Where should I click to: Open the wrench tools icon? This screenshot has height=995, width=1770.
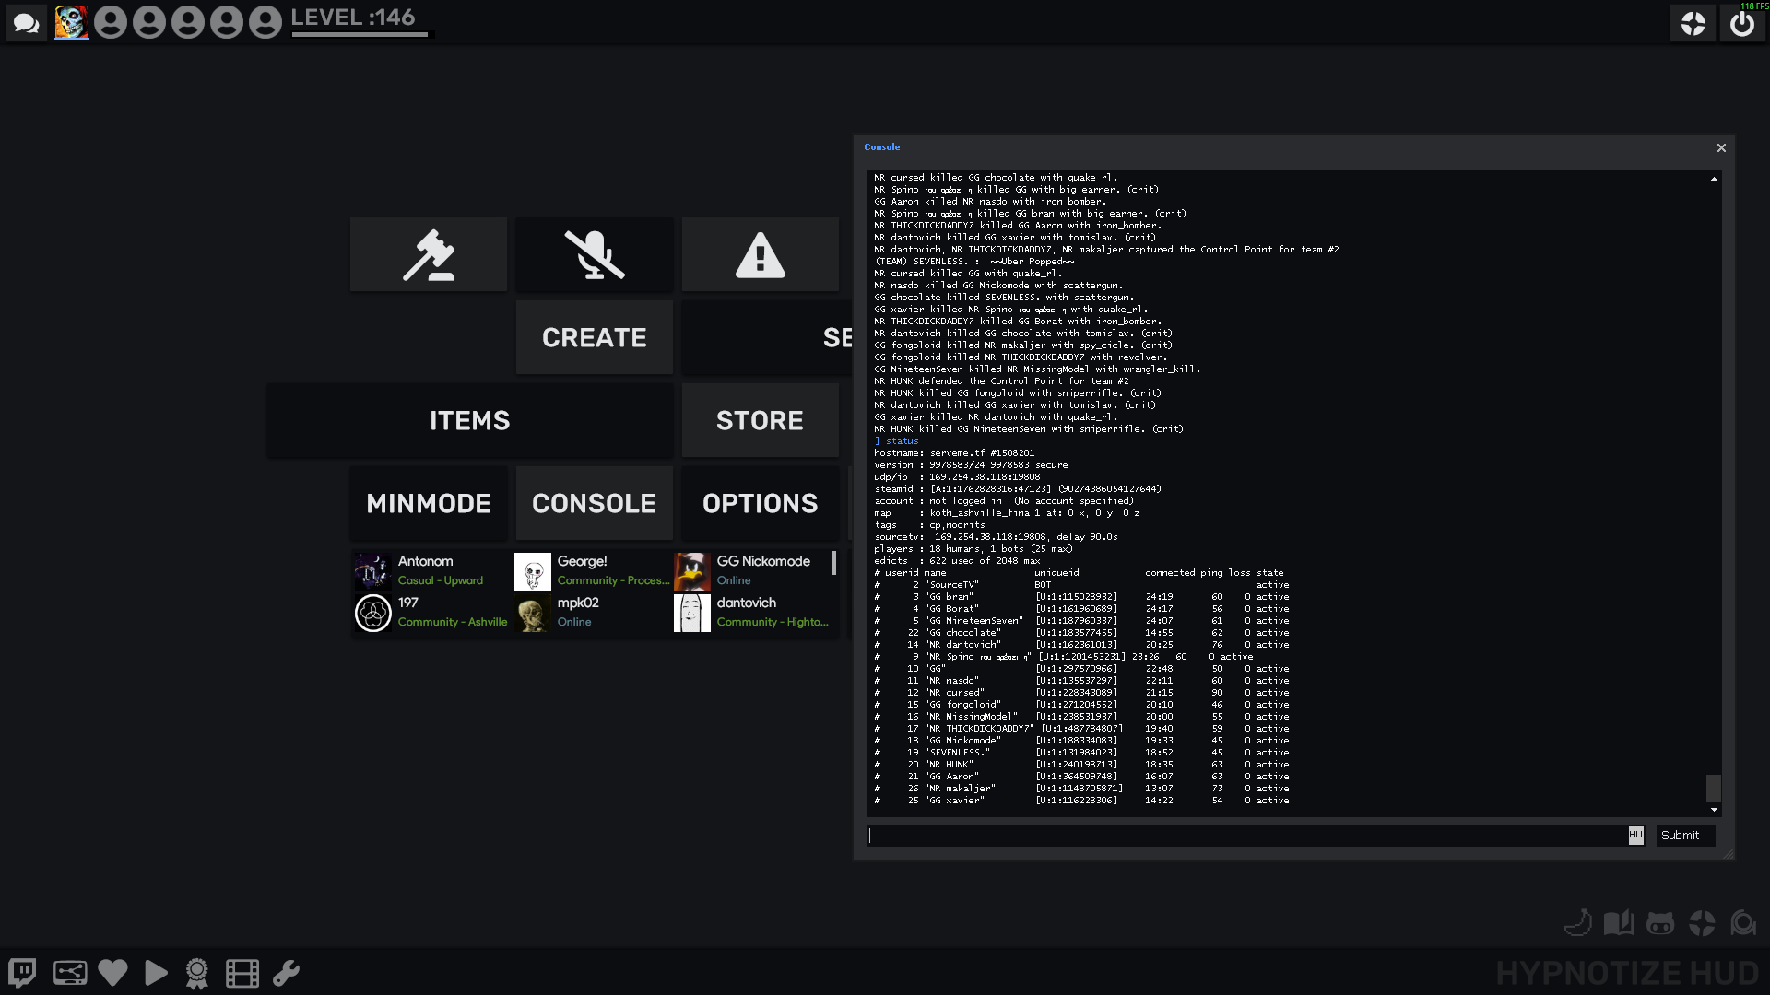[x=286, y=973]
